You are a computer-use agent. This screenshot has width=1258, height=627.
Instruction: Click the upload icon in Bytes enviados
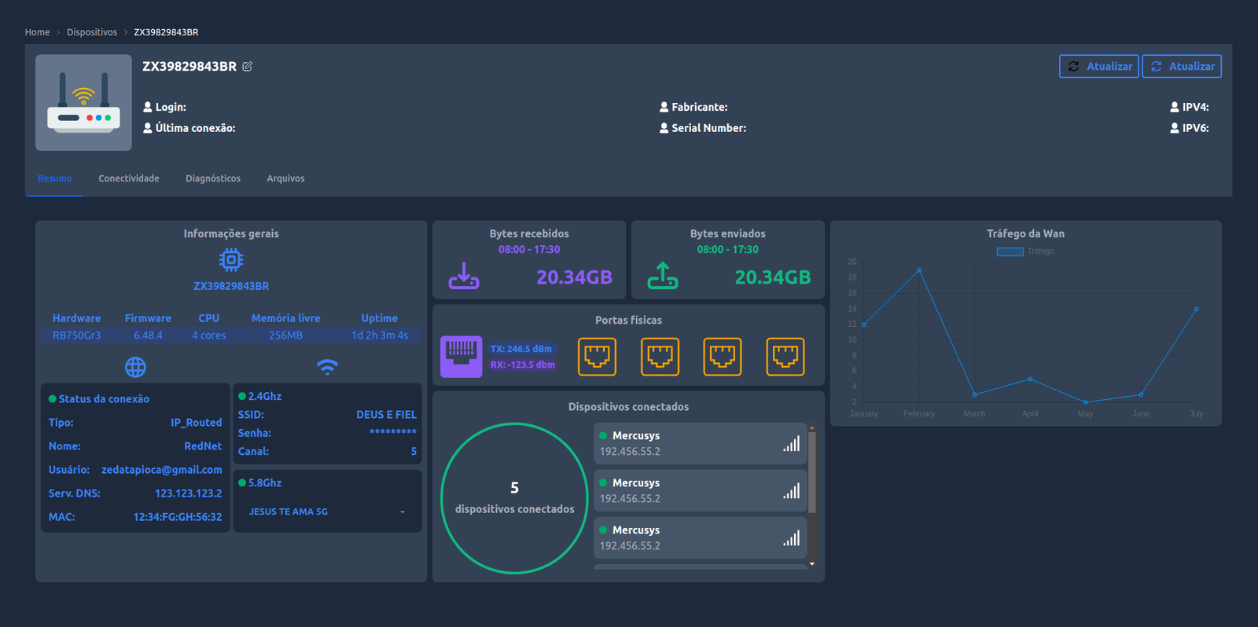(662, 276)
